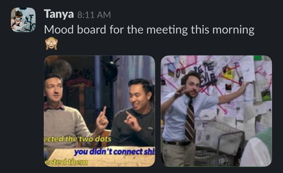Open Tanya's profile avatar picture
The width and height of the screenshot is (283, 173).
coord(23,20)
